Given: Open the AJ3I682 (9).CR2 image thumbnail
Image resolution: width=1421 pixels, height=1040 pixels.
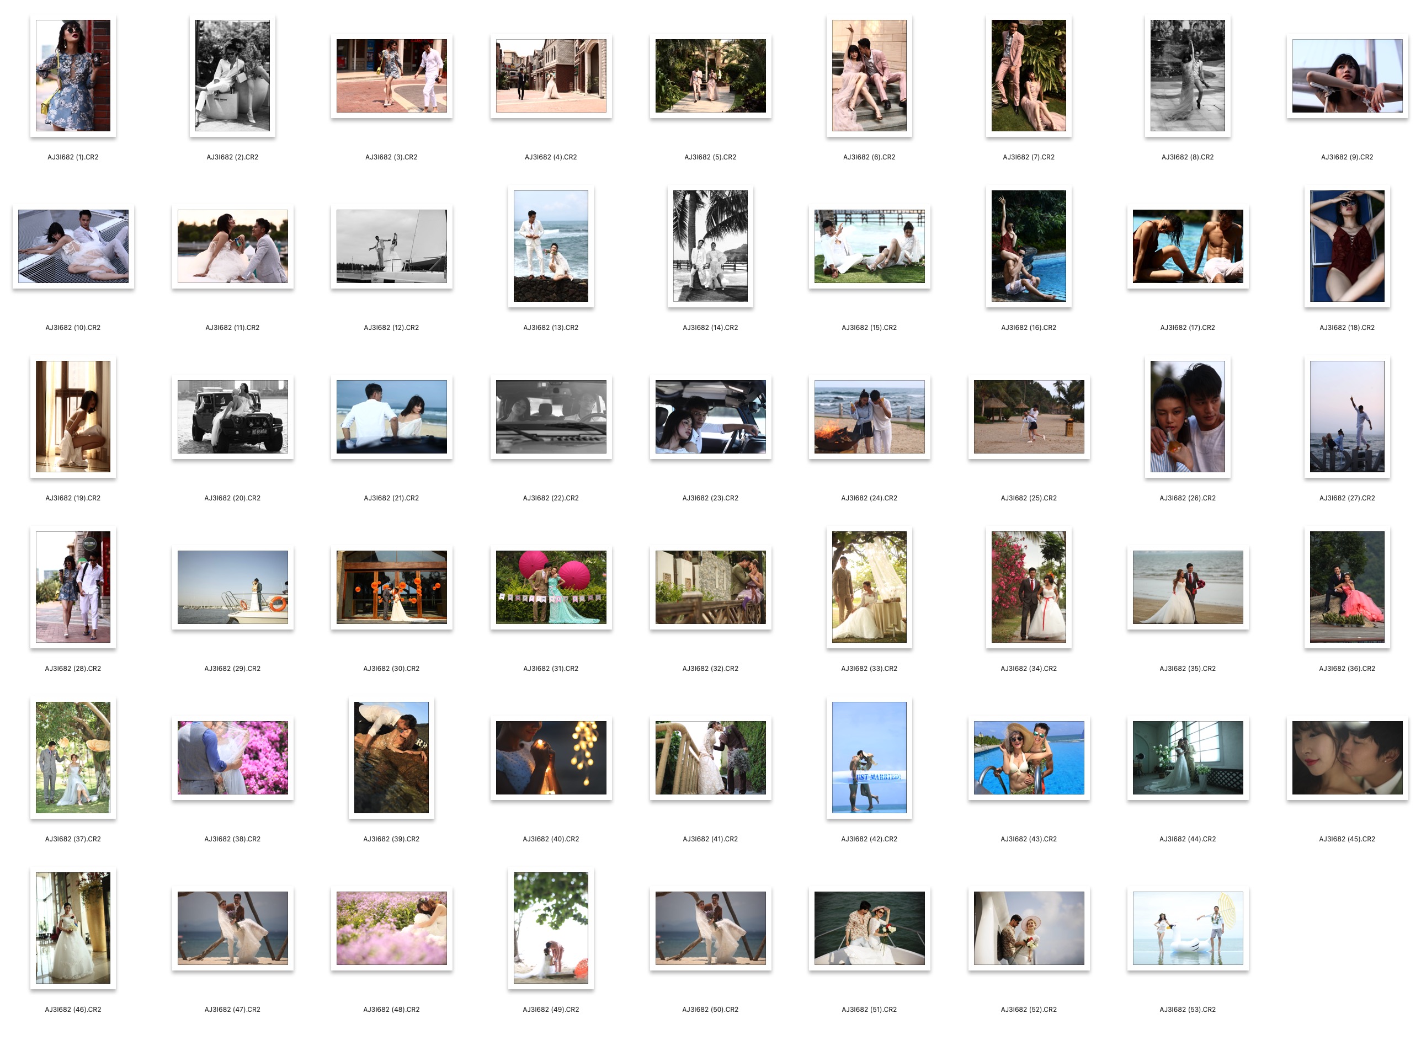Looking at the screenshot, I should [x=1347, y=76].
